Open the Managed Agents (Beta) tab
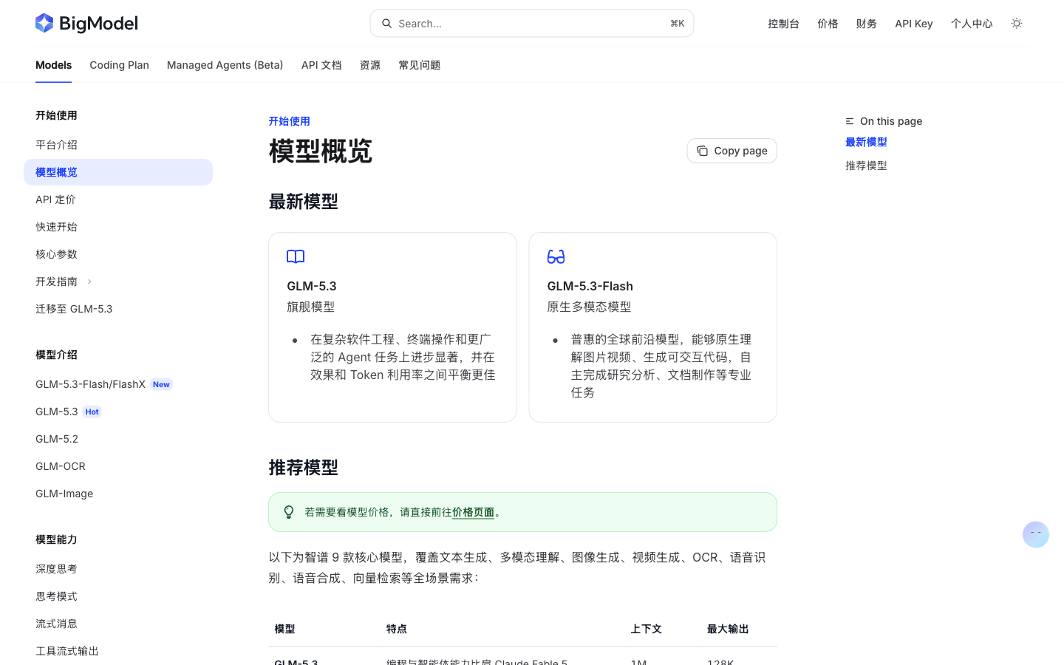The height and width of the screenshot is (665, 1064). (225, 65)
